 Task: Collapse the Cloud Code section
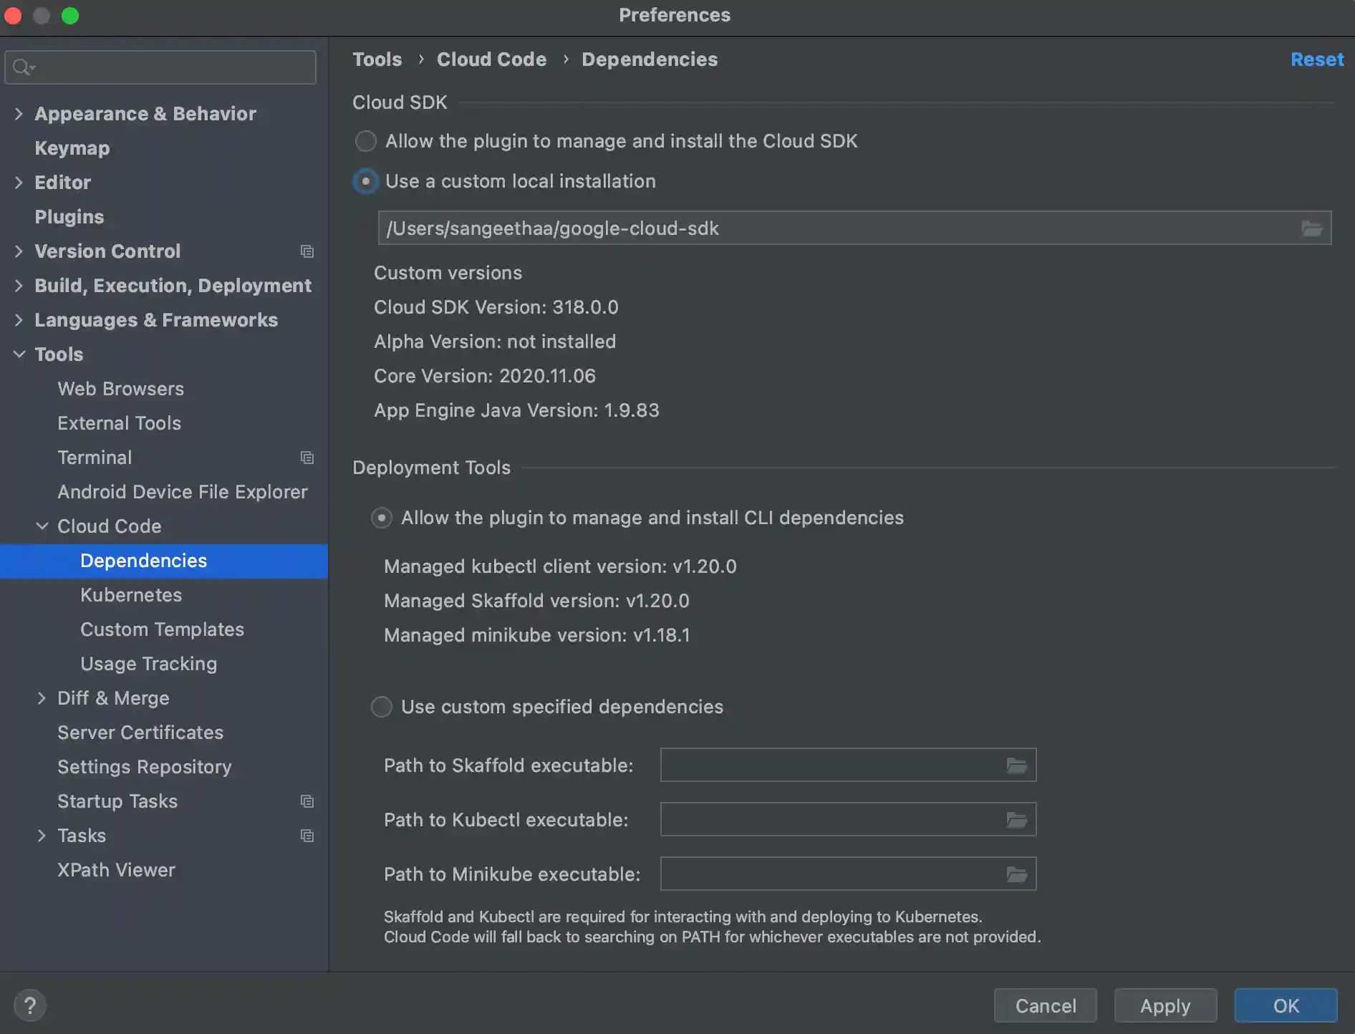(x=42, y=526)
